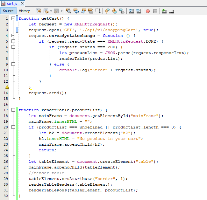Collapse the else block fold on line 9
The height and width of the screenshot is (200, 207).
tap(13, 64)
